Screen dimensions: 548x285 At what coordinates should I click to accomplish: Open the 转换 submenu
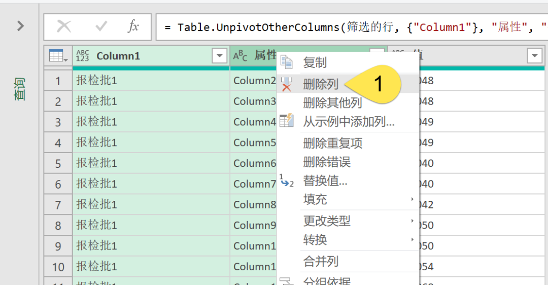pyautogui.click(x=348, y=239)
